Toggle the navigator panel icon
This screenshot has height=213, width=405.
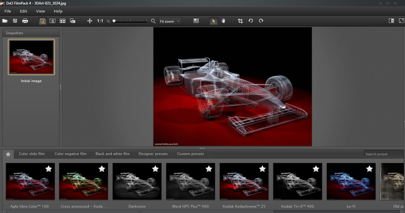tap(196, 21)
